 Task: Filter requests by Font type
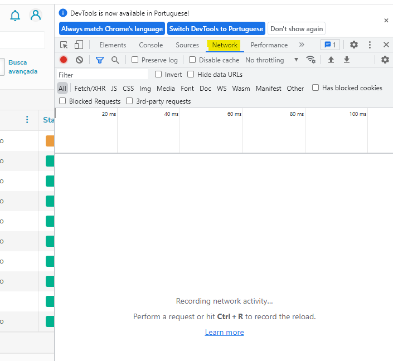(x=187, y=89)
